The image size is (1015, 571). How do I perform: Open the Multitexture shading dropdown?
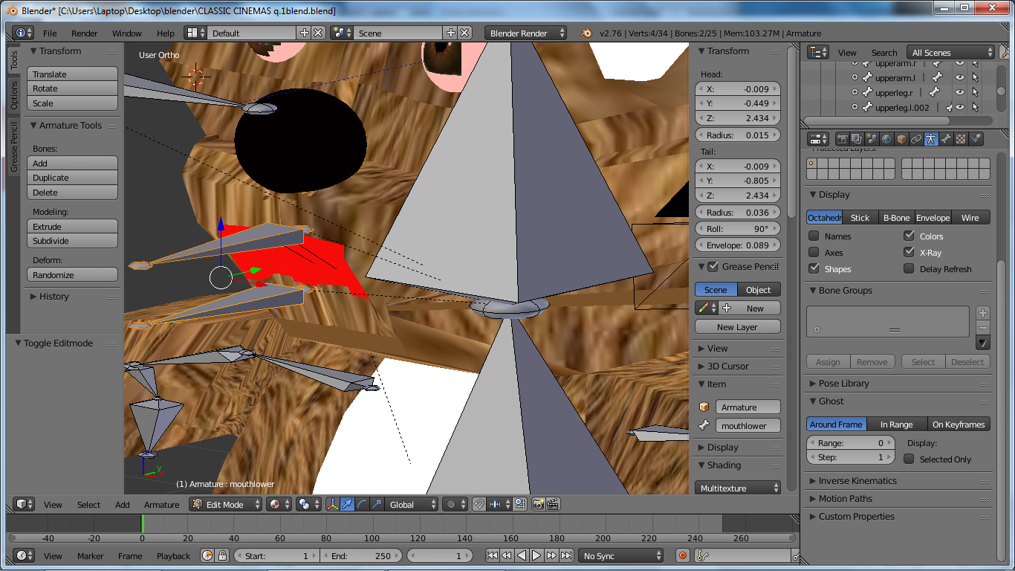tap(739, 488)
